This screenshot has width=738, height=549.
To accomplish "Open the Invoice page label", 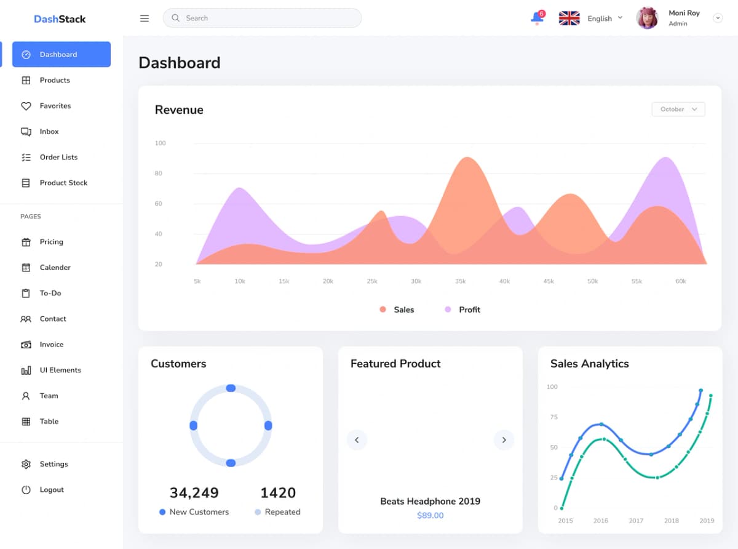I will (x=52, y=345).
